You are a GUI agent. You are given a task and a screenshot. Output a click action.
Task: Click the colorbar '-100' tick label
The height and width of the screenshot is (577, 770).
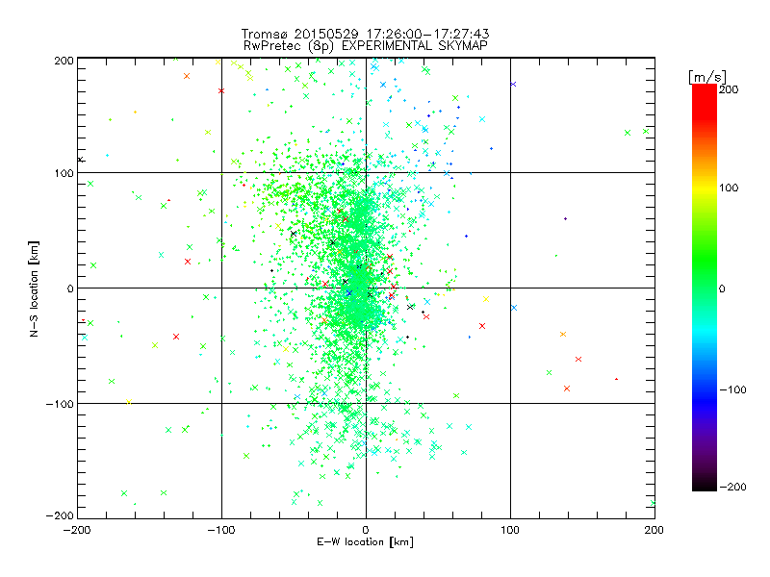click(x=732, y=390)
